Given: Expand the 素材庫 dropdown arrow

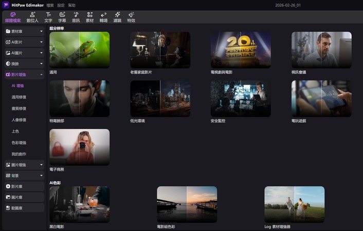Looking at the screenshot, I should pyautogui.click(x=42, y=31).
